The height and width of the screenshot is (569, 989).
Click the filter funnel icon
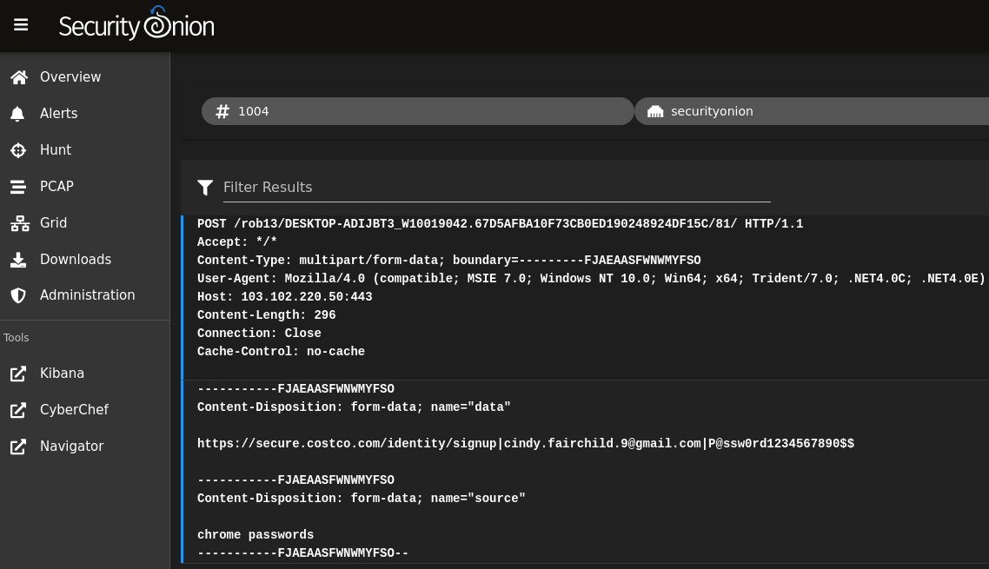click(x=205, y=188)
